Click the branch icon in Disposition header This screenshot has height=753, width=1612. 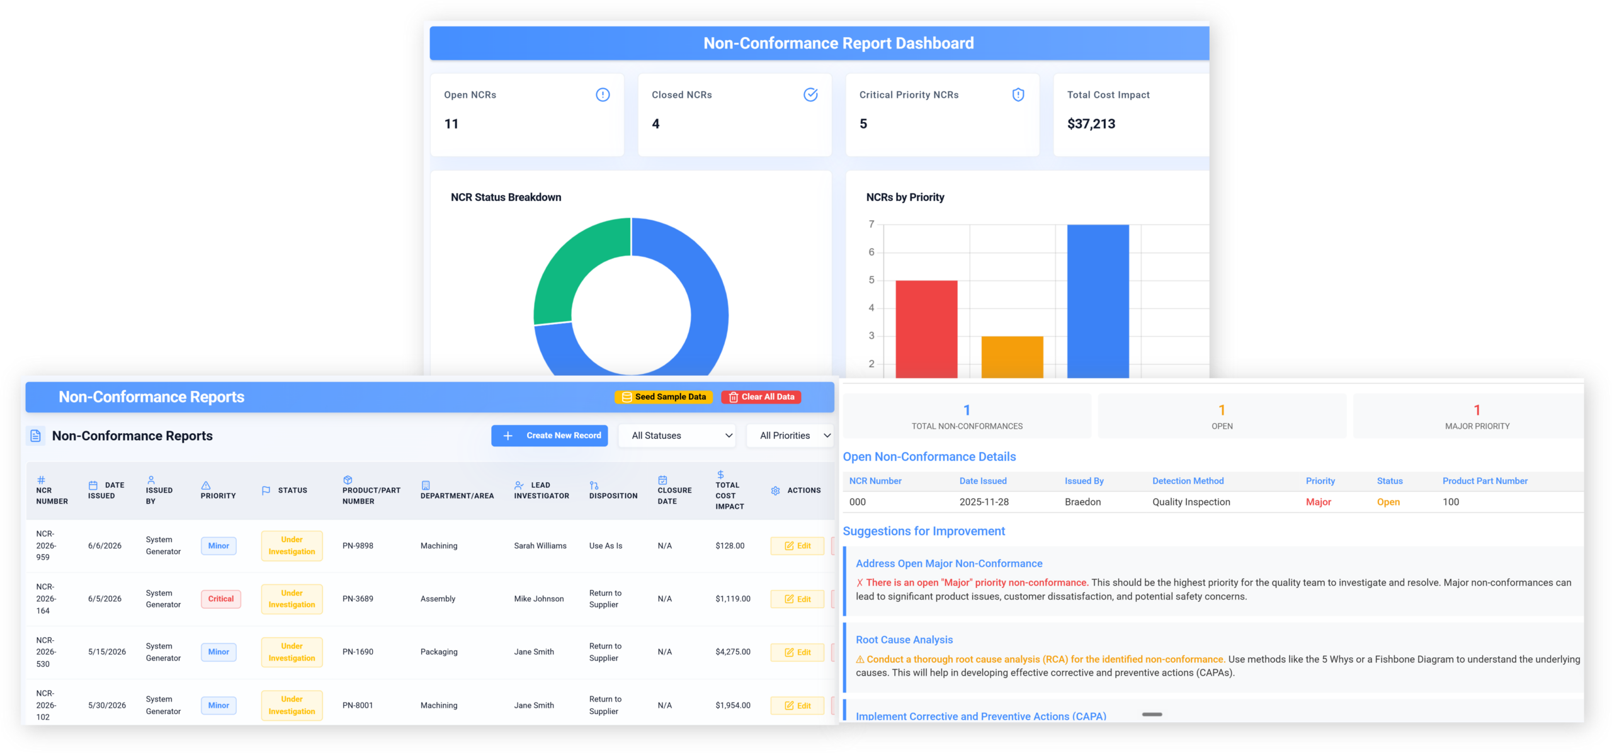pos(594,485)
